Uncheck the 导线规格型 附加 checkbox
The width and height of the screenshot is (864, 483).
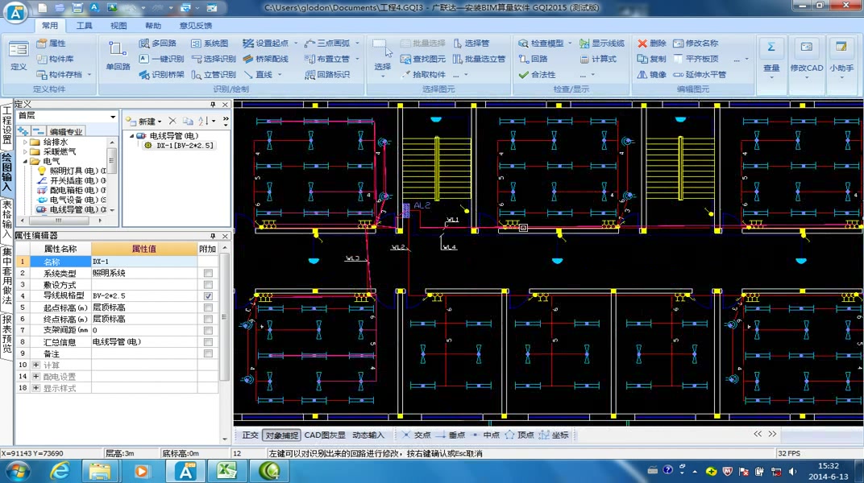tap(208, 296)
